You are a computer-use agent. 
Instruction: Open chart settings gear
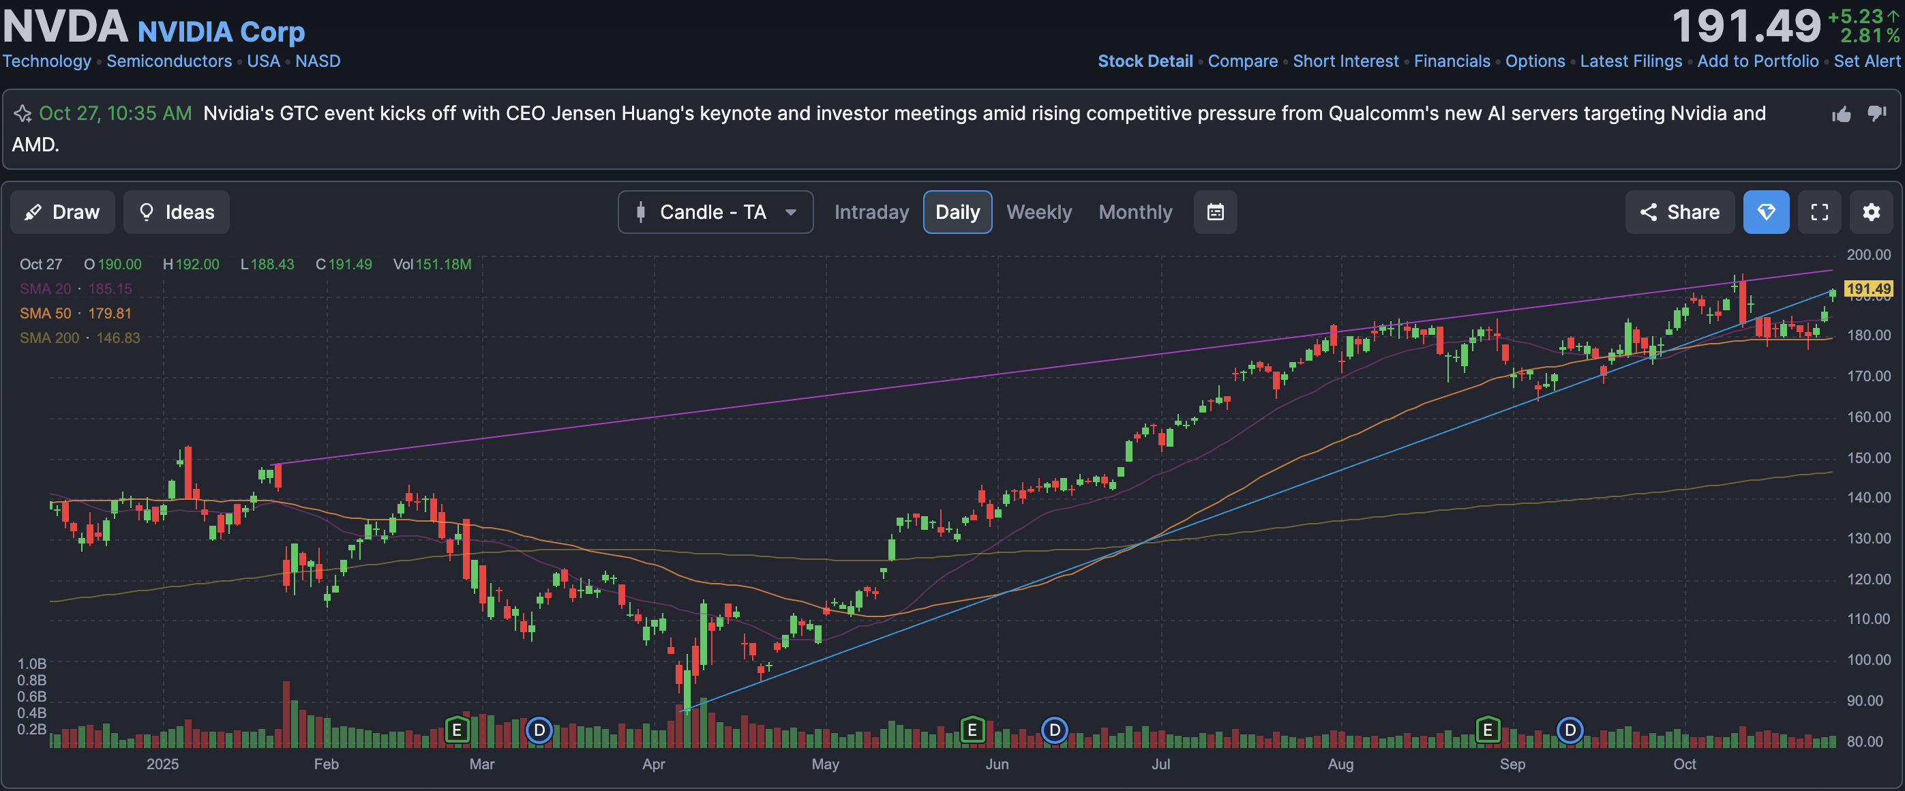pyautogui.click(x=1871, y=212)
